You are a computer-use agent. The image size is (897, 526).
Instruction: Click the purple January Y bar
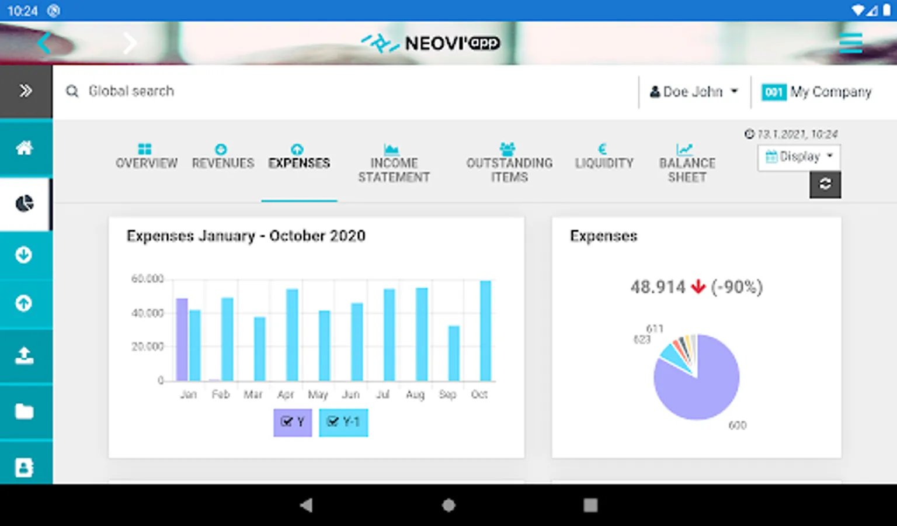coord(182,340)
